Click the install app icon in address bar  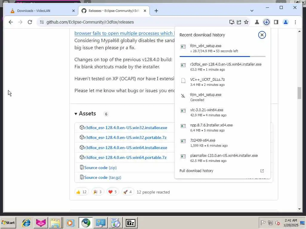(x=232, y=22)
